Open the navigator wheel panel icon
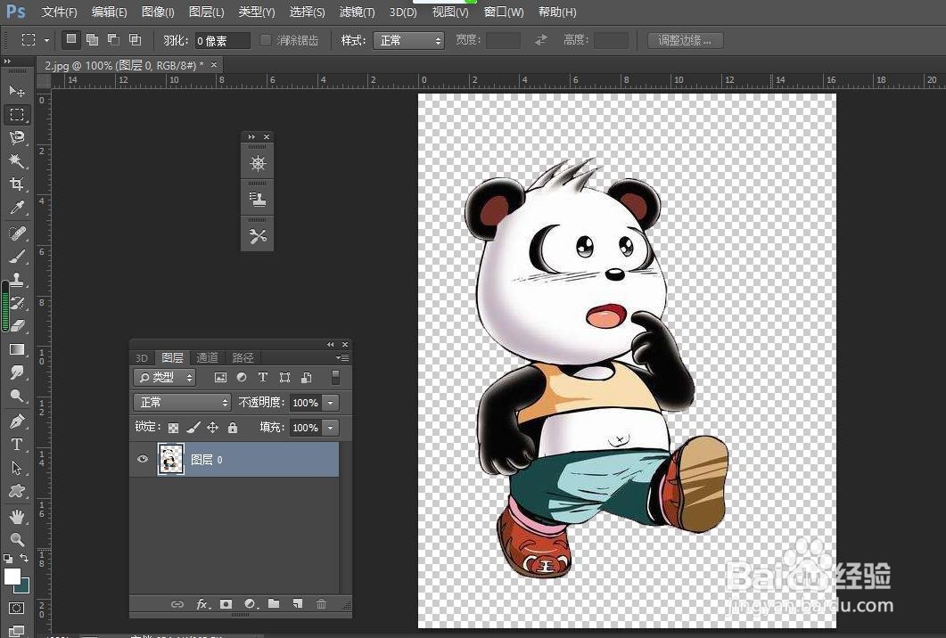The height and width of the screenshot is (638, 946). coord(258,163)
